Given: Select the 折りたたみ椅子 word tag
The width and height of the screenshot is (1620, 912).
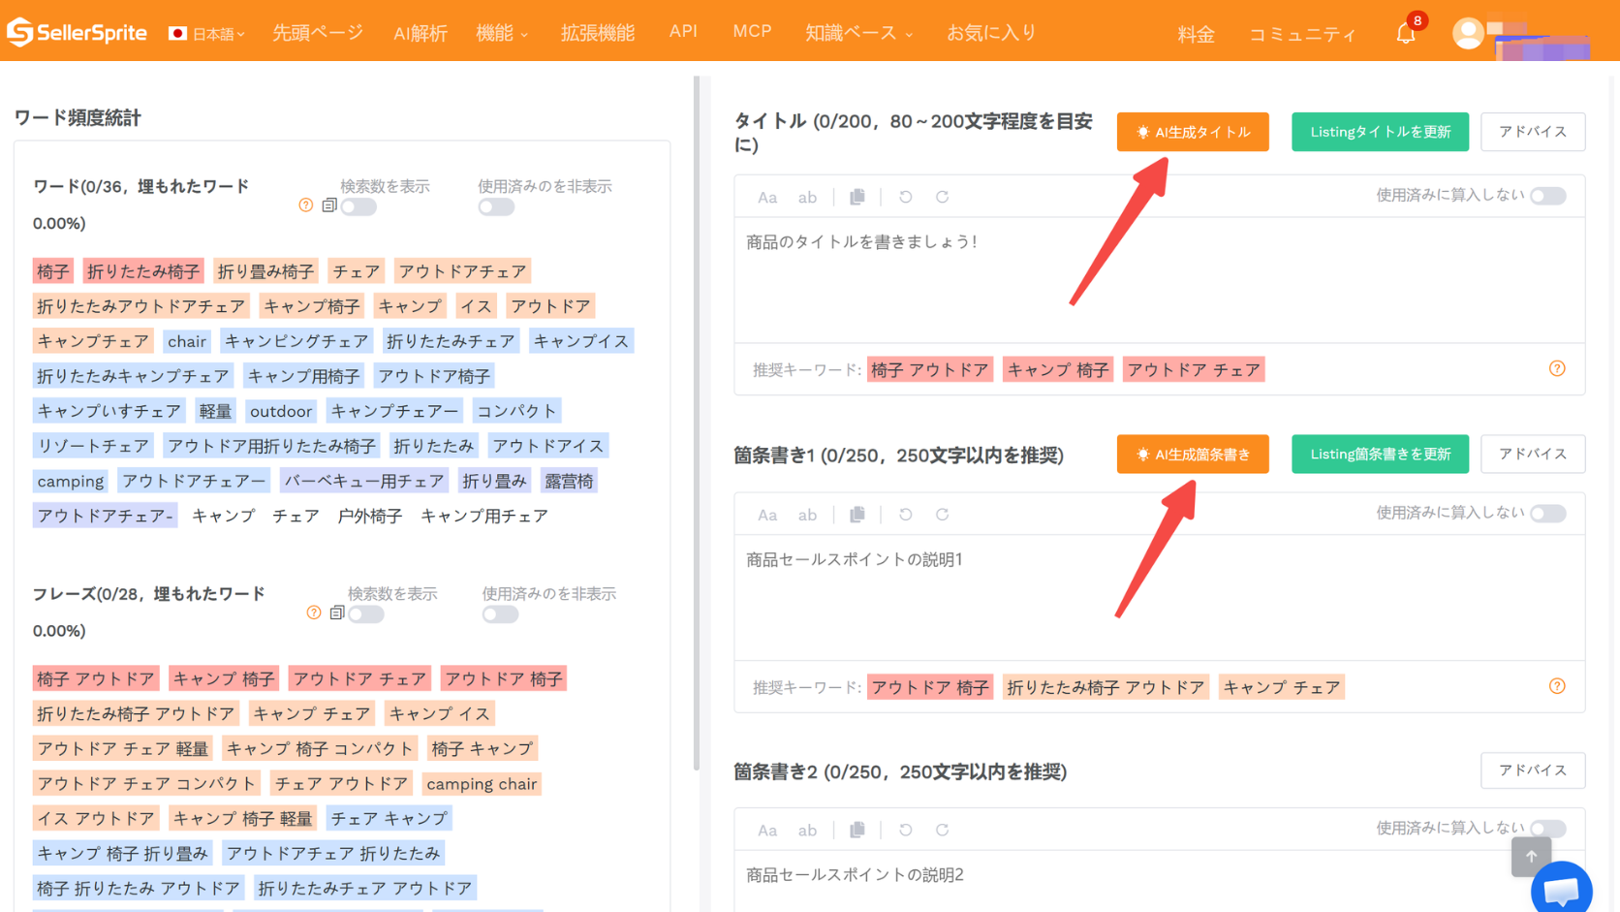Looking at the screenshot, I should coord(143,271).
